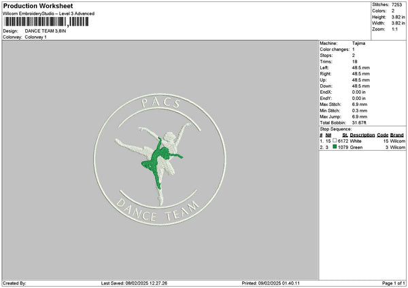Click the 'Code' column header
The width and height of the screenshot is (408, 288).
click(x=382, y=135)
